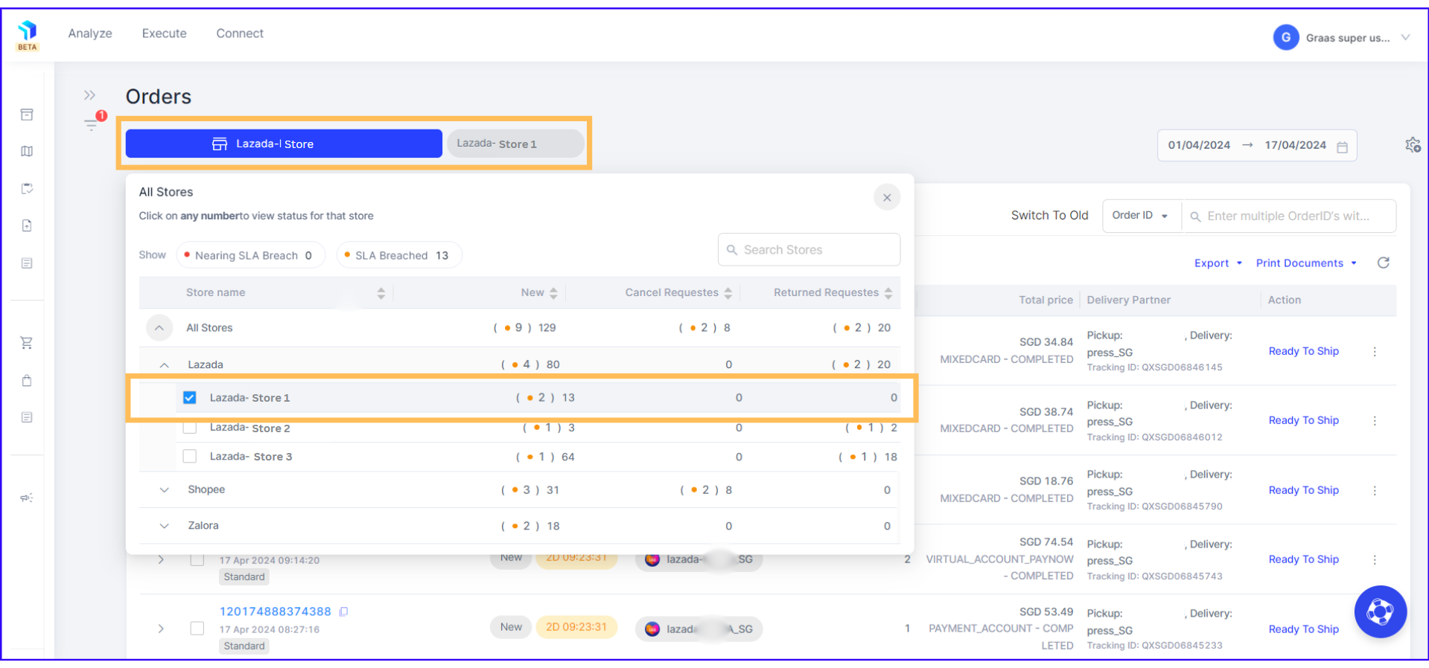The height and width of the screenshot is (668, 1429).
Task: Copy order ID 120174888374388
Action: [x=344, y=611]
